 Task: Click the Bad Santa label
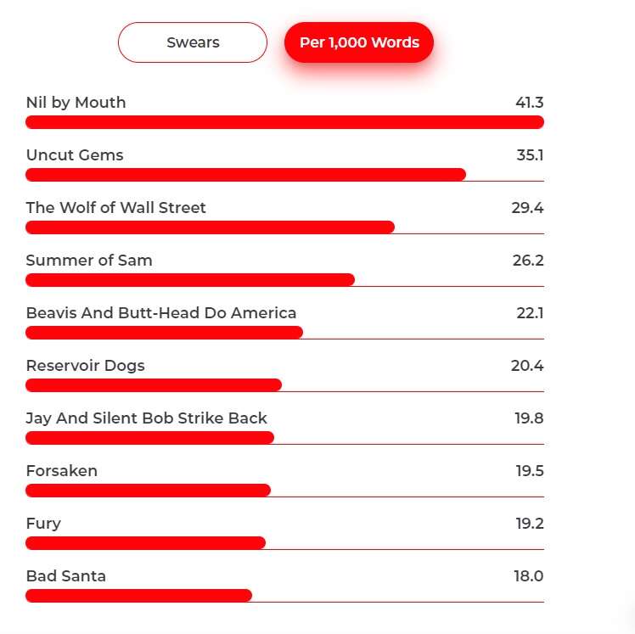coord(66,576)
